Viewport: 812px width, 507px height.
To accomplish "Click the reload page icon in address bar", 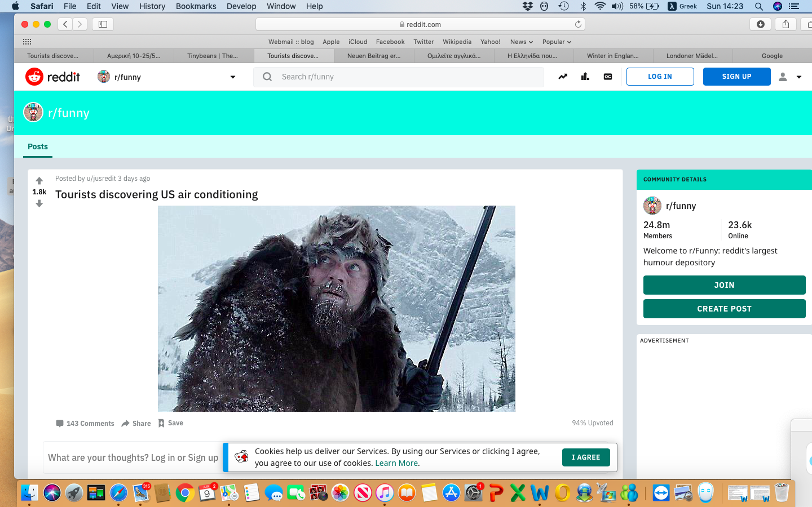I will [578, 24].
